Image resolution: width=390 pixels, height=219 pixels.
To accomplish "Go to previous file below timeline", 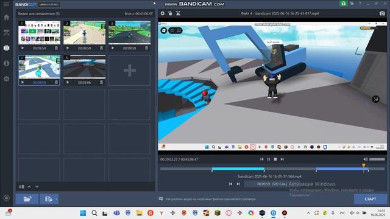I will pyautogui.click(x=230, y=184).
